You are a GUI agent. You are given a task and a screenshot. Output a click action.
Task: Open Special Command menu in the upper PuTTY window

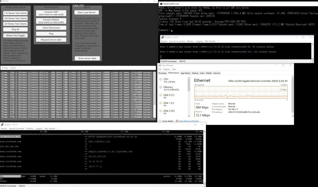[177, 41]
